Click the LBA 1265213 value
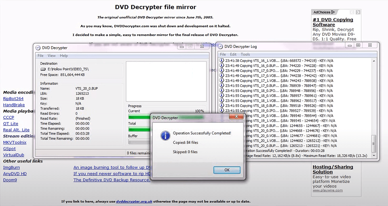This screenshot has width=388, height=206. point(82,94)
